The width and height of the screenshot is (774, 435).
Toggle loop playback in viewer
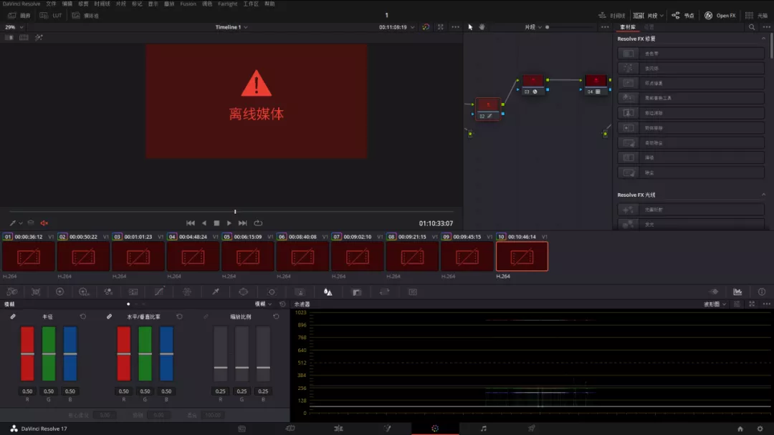258,223
